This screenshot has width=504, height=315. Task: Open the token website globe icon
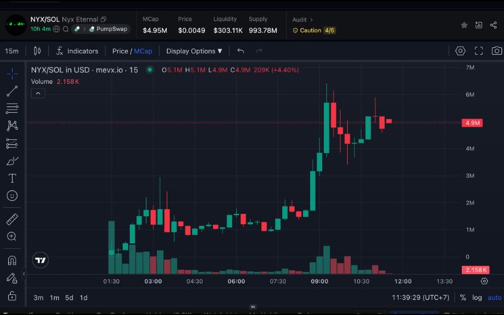56,29
